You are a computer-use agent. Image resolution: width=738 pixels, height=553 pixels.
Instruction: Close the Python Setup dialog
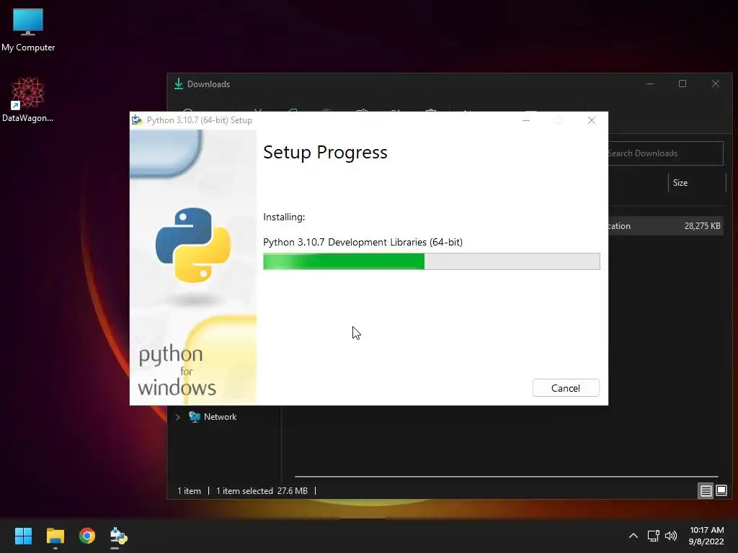tap(592, 120)
